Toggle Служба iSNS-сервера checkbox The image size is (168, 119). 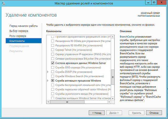52,67
